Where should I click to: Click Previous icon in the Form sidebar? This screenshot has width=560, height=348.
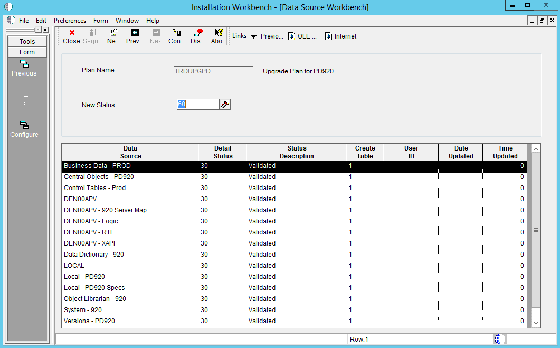[24, 64]
